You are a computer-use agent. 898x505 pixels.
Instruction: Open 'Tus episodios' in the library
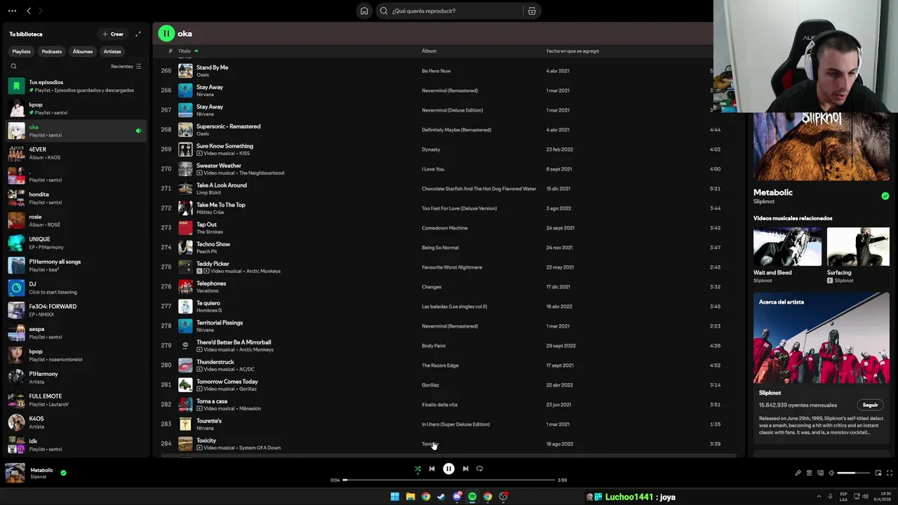(76, 86)
